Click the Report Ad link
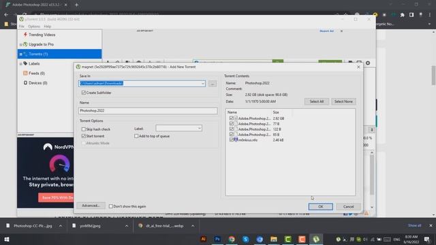 coord(326,31)
